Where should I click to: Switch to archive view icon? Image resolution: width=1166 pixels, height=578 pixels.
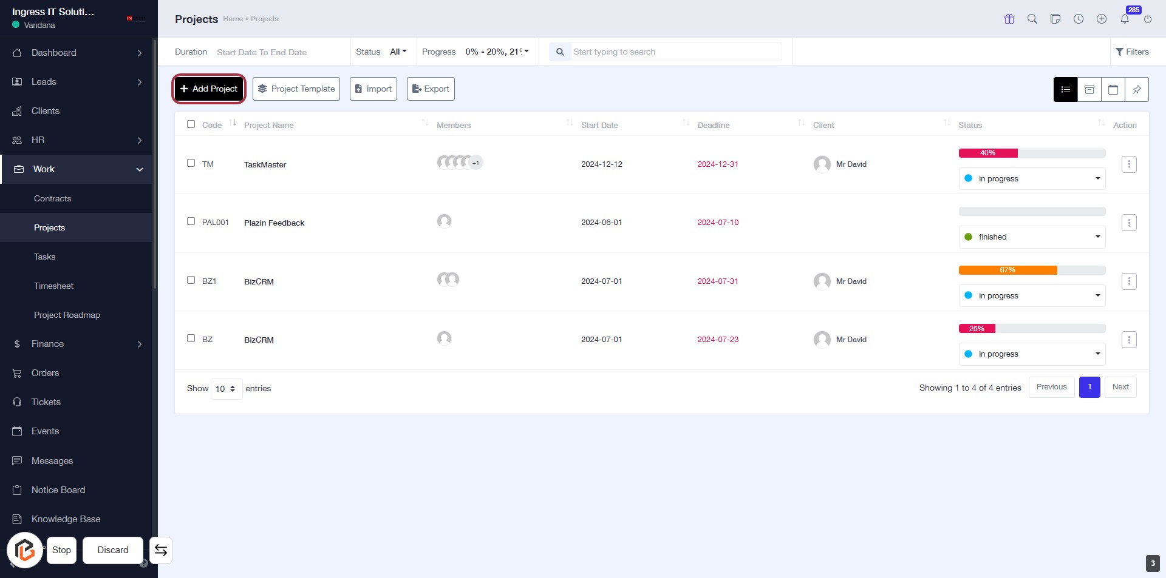1089,90
